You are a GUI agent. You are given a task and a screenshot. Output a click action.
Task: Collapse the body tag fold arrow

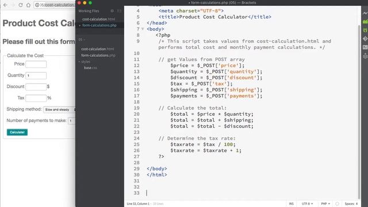coord(143,29)
